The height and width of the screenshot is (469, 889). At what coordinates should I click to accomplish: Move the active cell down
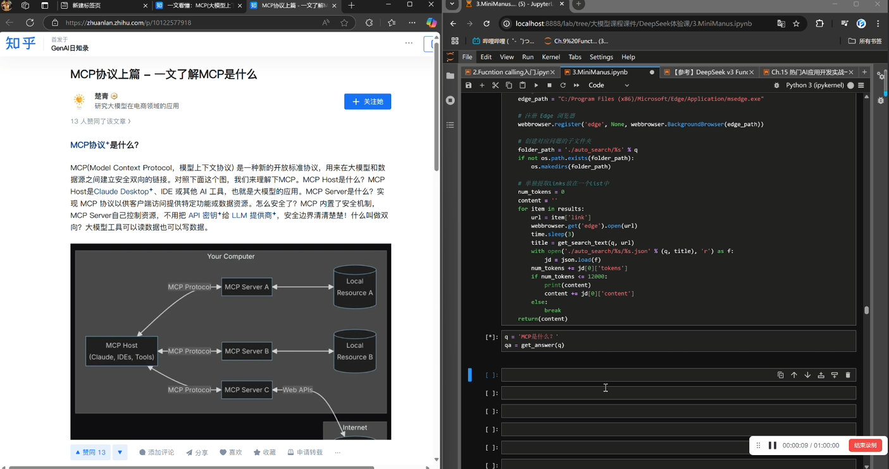click(x=807, y=375)
